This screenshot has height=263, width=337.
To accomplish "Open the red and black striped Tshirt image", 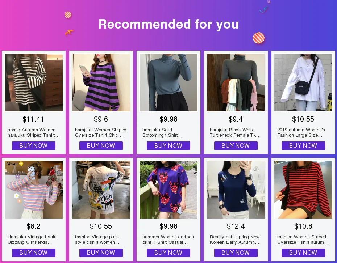I will [x=303, y=190].
